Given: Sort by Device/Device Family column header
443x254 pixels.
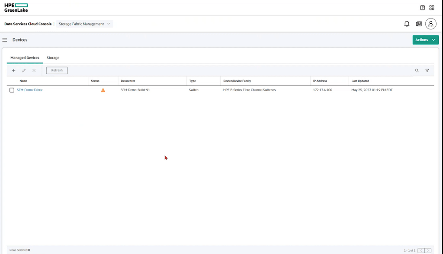Looking at the screenshot, I should (237, 81).
